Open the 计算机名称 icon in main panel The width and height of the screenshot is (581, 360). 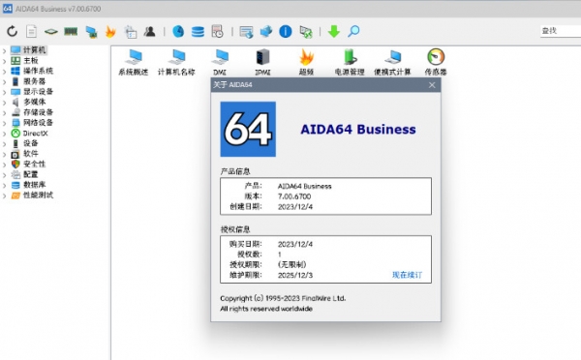pos(176,62)
